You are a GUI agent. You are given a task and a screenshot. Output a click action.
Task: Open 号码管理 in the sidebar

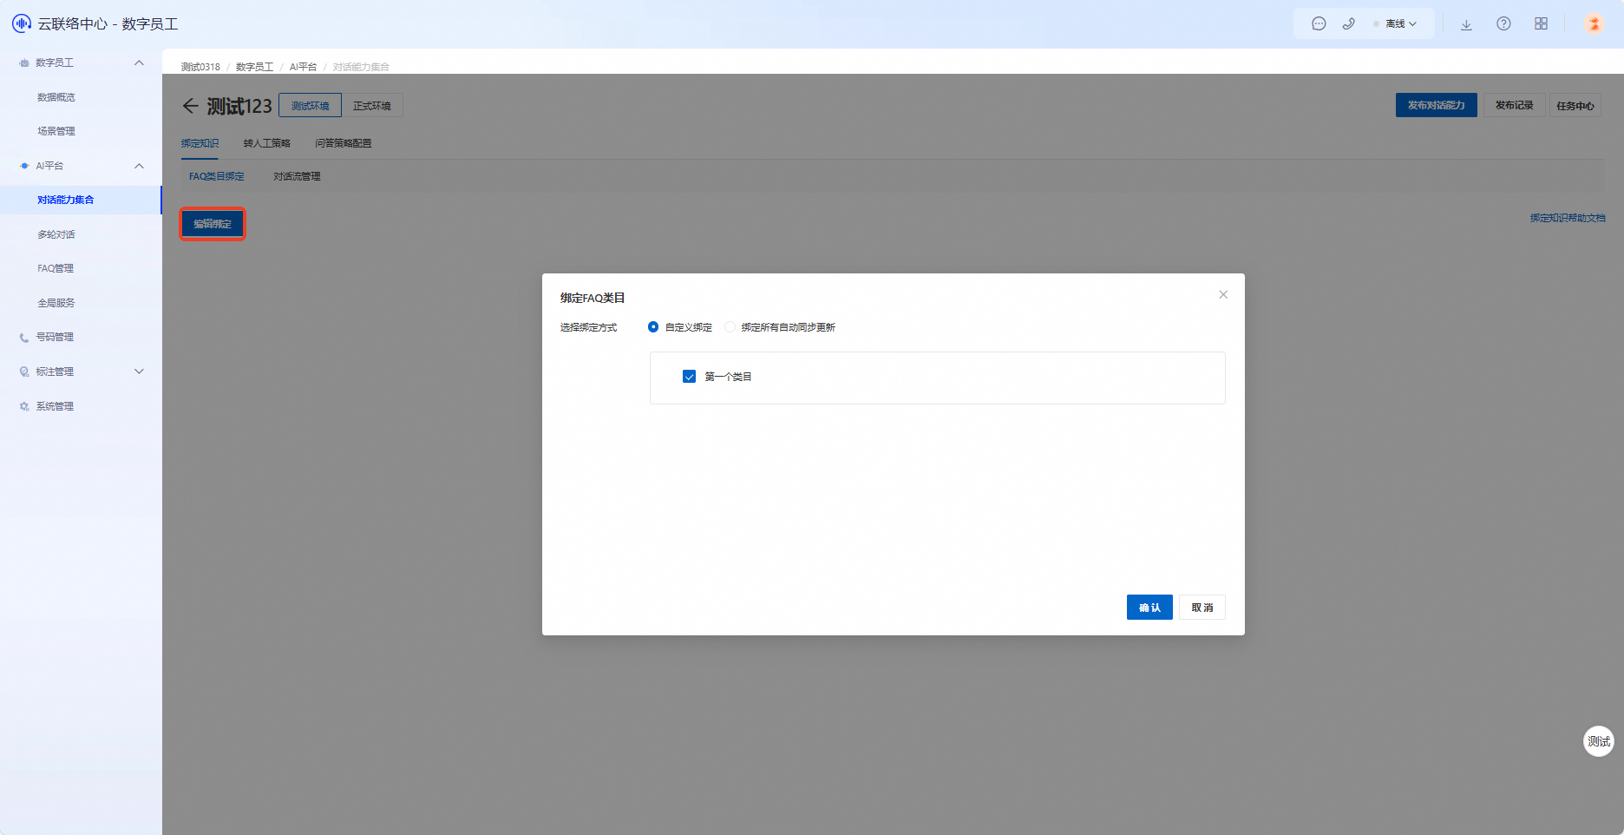[x=55, y=337]
